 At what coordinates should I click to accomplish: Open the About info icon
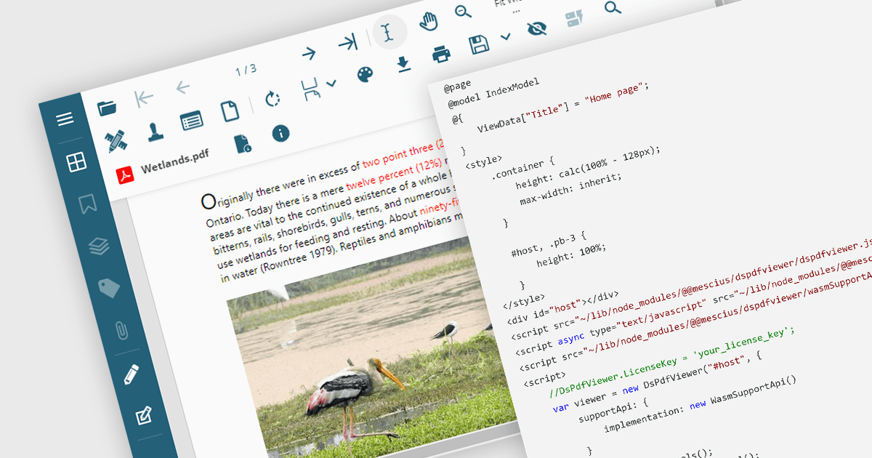pyautogui.click(x=280, y=133)
